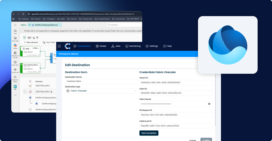This screenshot has width=272, height=141.
Task: Click the Cancel button
Action: pyautogui.click(x=193, y=139)
